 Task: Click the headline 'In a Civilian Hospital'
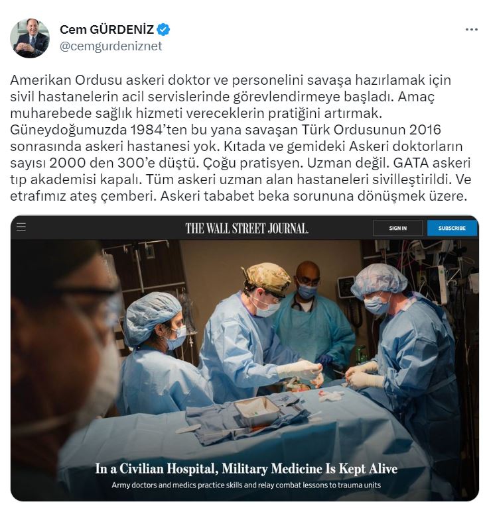[246, 468]
